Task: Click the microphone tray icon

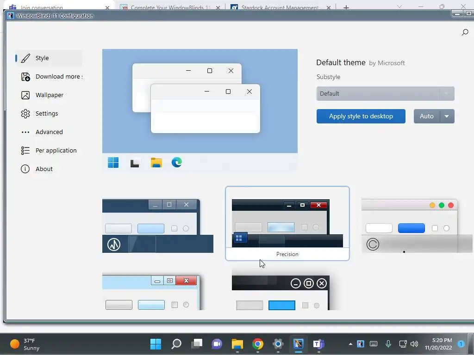Action: pyautogui.click(x=388, y=344)
